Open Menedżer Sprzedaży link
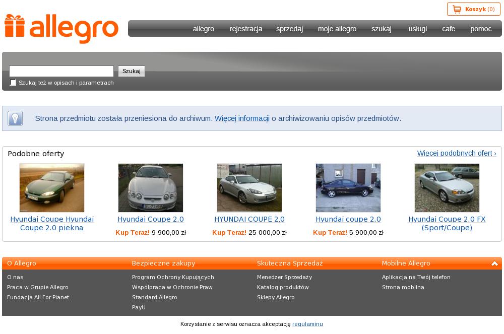This screenshot has height=334, width=504. tap(284, 277)
